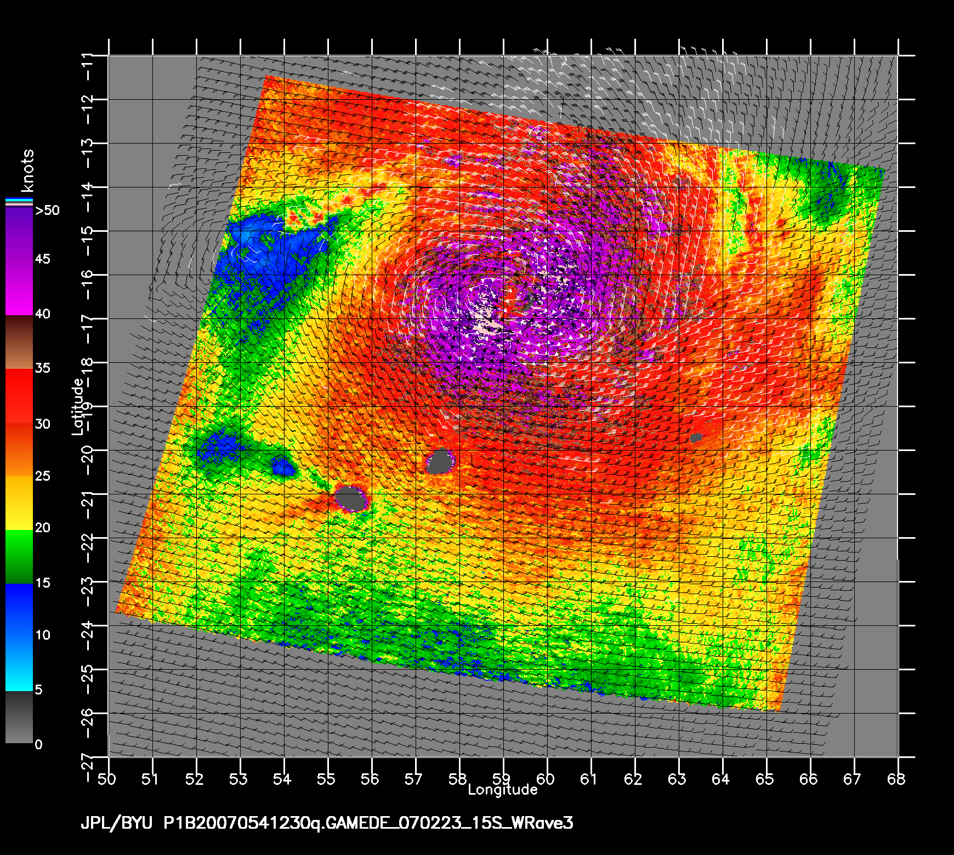Viewport: 954px width, 855px height.
Task: Click the grey 0–5 knots color bar segment
Action: (19, 717)
